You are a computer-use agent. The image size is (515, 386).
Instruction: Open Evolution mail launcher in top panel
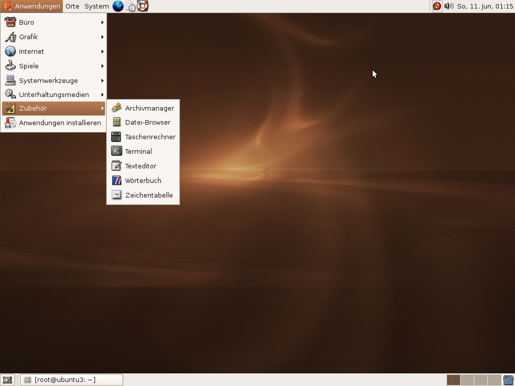(x=130, y=6)
